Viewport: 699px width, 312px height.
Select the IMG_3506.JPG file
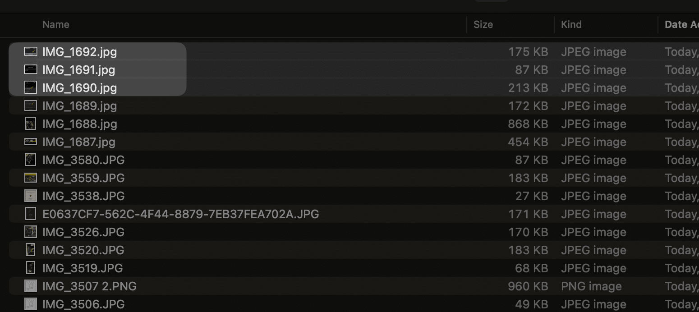coord(83,304)
